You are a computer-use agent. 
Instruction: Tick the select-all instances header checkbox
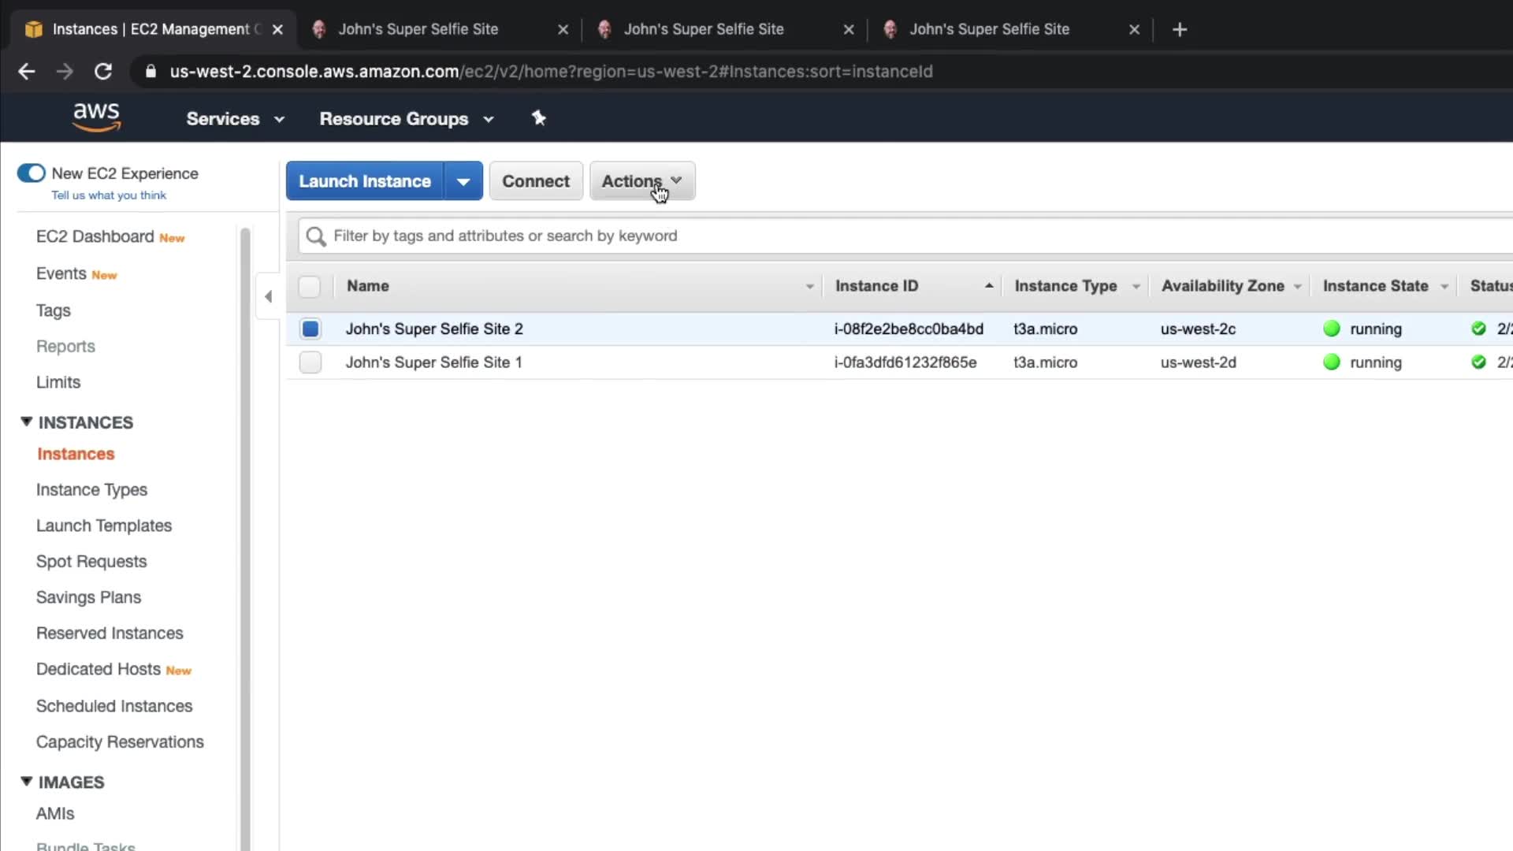point(310,286)
